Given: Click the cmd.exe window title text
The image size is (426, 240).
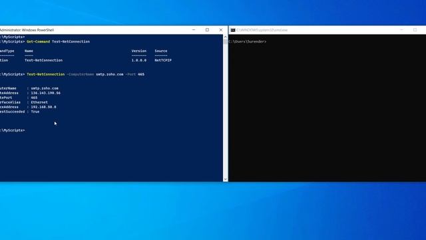Looking at the screenshot, I should (x=262, y=30).
